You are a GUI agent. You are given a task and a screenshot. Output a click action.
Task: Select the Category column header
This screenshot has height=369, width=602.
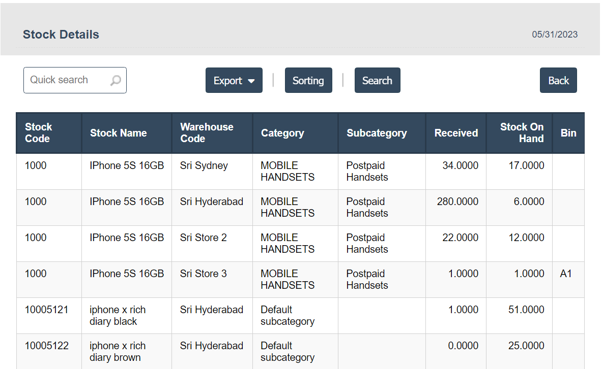[x=282, y=133]
